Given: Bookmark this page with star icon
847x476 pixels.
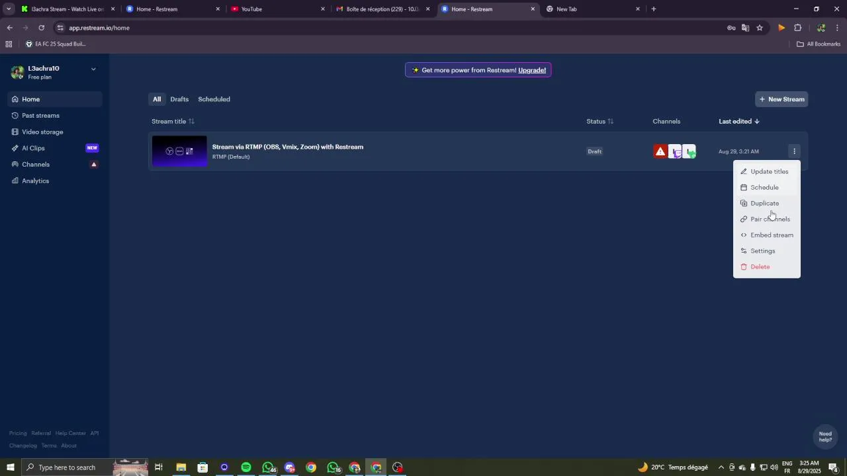Looking at the screenshot, I should pyautogui.click(x=760, y=28).
